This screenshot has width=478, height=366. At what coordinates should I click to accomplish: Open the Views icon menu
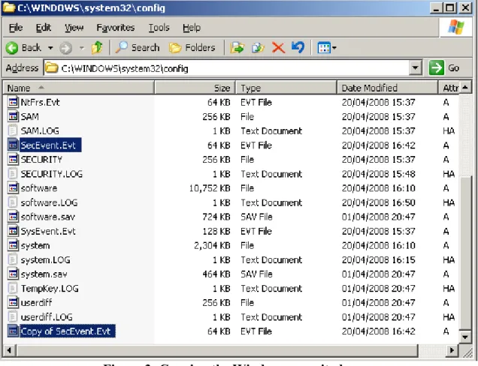tap(326, 48)
